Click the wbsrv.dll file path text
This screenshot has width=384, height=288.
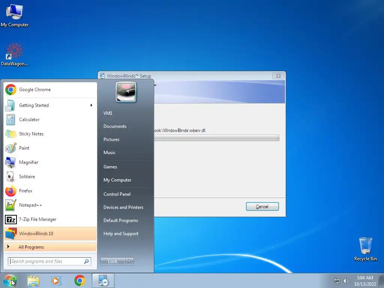click(x=180, y=130)
